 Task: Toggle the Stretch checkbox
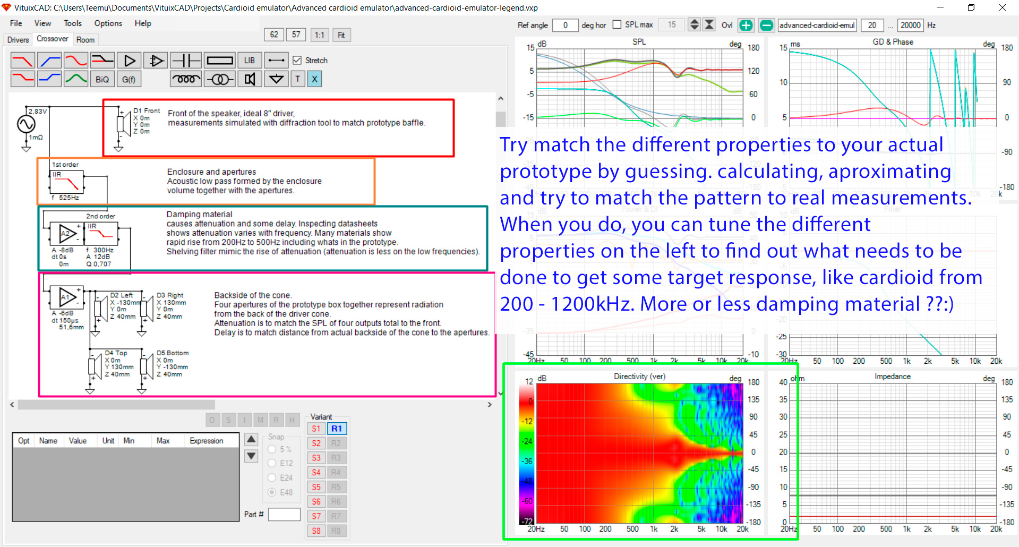[x=297, y=61]
